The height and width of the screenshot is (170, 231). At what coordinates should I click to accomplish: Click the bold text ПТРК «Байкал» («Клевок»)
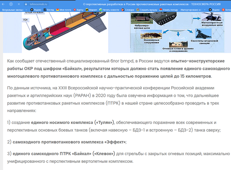[x=87, y=154]
